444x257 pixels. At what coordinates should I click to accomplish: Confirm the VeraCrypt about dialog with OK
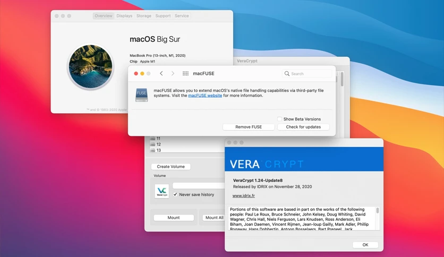(365, 245)
